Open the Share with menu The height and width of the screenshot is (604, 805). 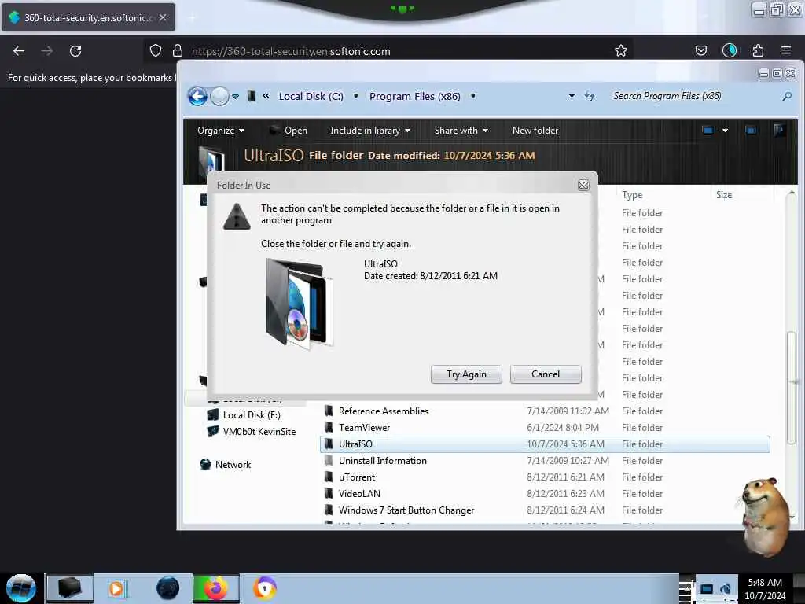tap(461, 131)
